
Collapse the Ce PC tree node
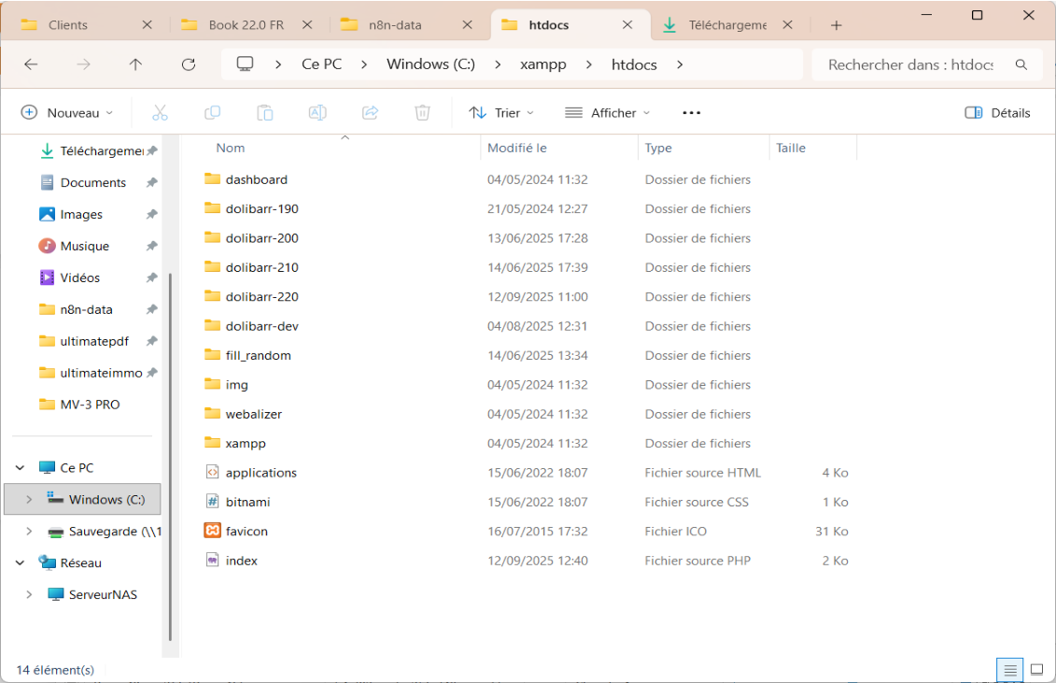coord(21,468)
